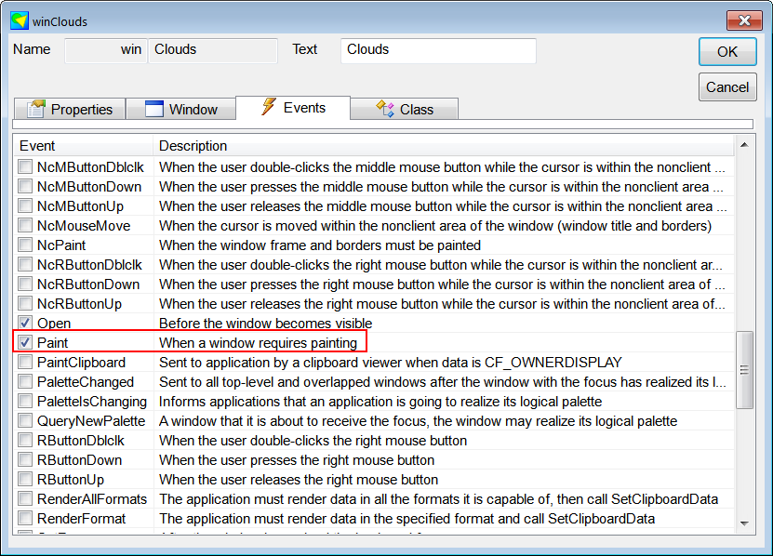Uncheck the Open event checkbox
Viewport: 773px width, 556px height.
[x=25, y=323]
